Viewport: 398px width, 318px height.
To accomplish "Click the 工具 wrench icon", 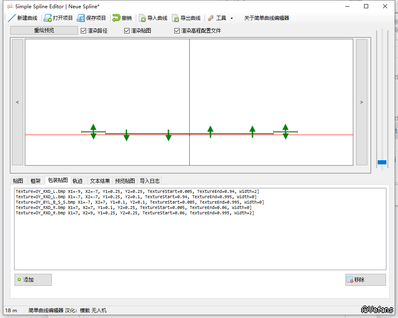I will (211, 18).
